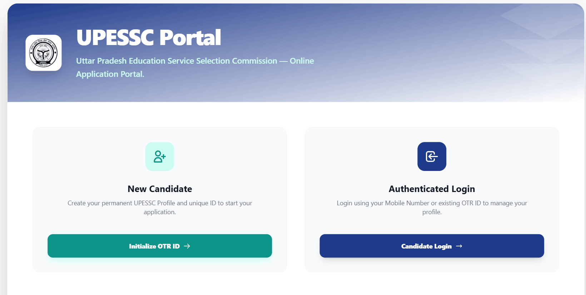This screenshot has width=586, height=295.
Task: Click the 'Uttar Pradesh Education Service Selection Commission' subtitle
Action: [177, 61]
